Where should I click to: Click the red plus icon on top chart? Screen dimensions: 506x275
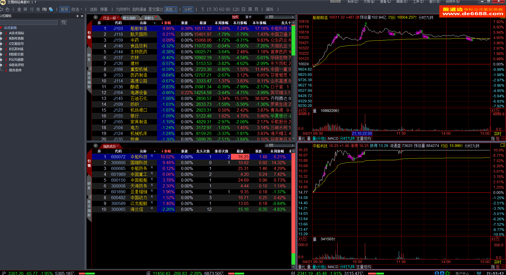click(x=503, y=138)
